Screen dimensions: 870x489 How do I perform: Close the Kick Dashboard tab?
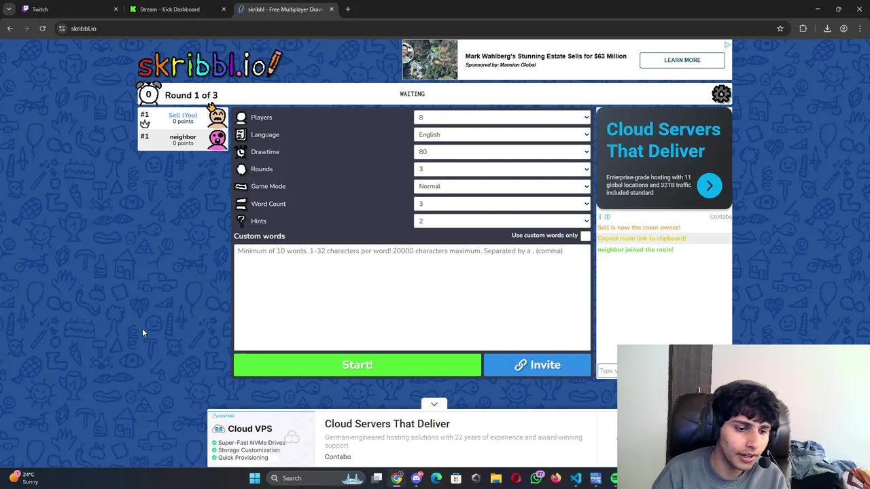pos(224,10)
